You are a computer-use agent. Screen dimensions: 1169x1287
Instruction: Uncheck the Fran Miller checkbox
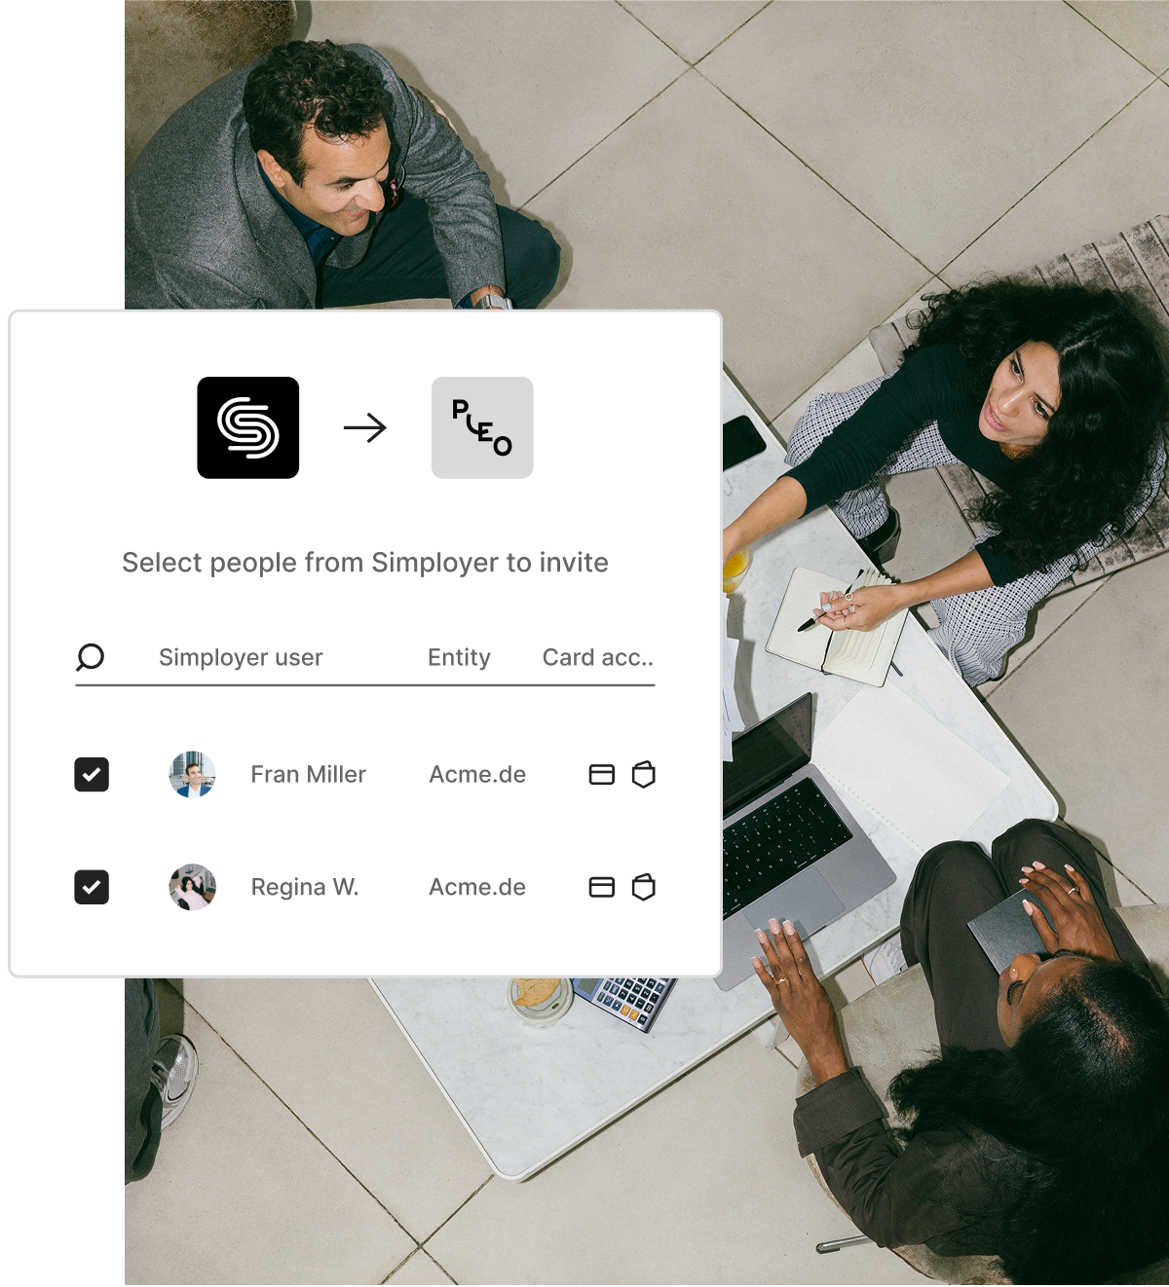(92, 775)
